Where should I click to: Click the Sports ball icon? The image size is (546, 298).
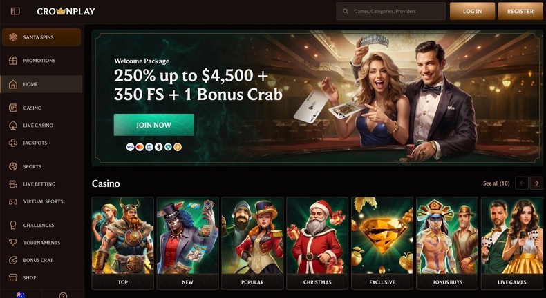click(x=13, y=166)
